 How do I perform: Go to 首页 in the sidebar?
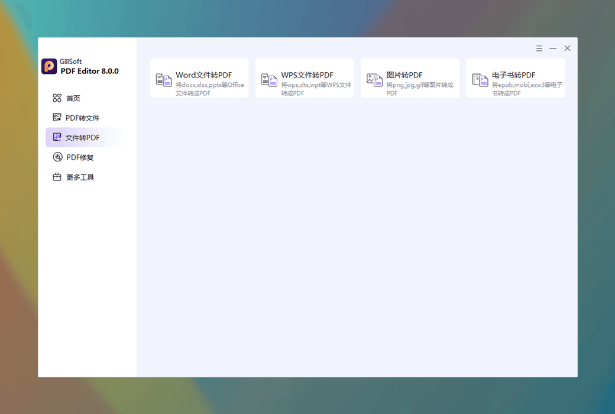[85, 98]
